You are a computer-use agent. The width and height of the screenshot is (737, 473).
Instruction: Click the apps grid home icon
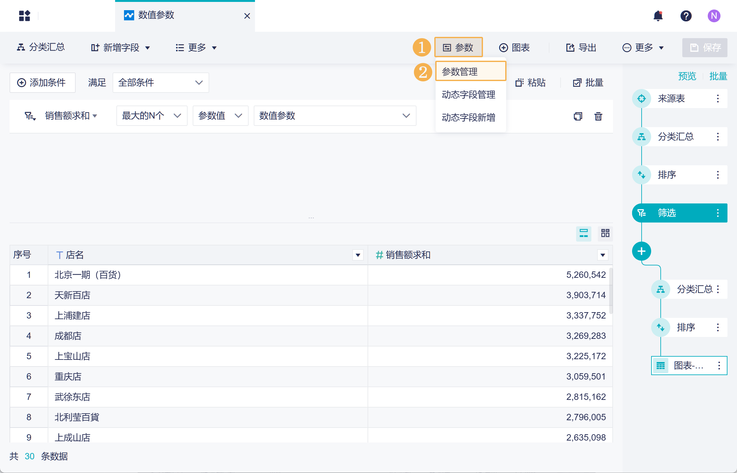tap(24, 16)
